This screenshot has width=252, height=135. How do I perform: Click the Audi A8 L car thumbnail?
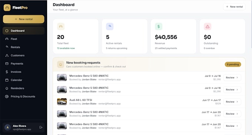[x=62, y=102]
